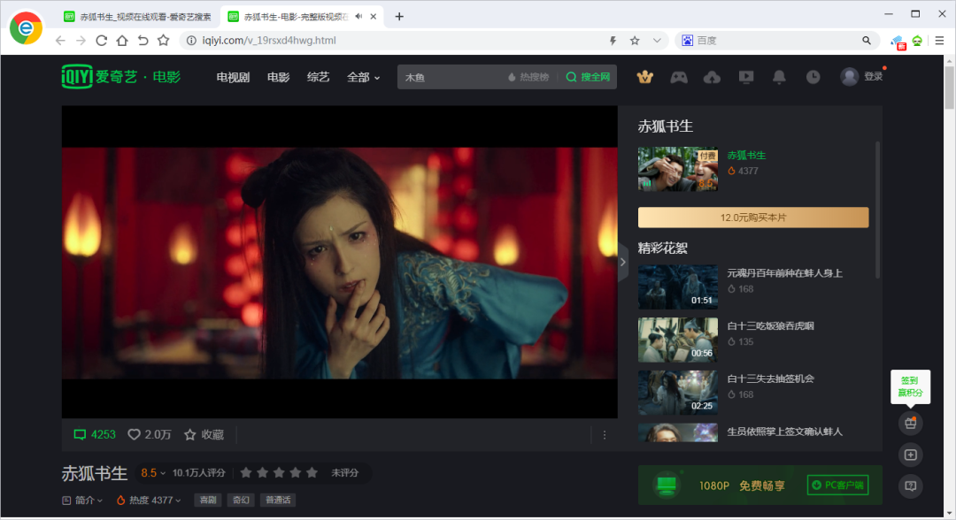Click browser back arrow
The height and width of the screenshot is (520, 956).
pyautogui.click(x=60, y=40)
